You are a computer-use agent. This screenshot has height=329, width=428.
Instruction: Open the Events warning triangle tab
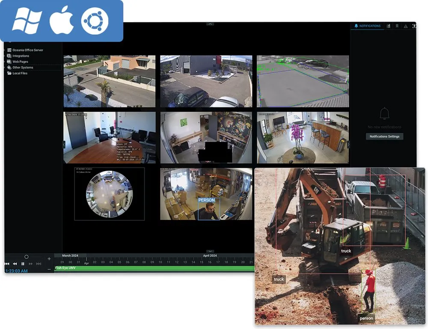pyautogui.click(x=406, y=26)
